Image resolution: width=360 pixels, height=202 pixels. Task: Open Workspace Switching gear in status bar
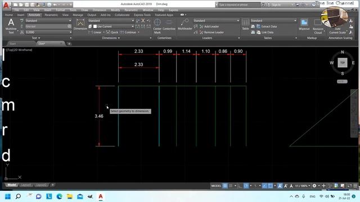(x=314, y=186)
